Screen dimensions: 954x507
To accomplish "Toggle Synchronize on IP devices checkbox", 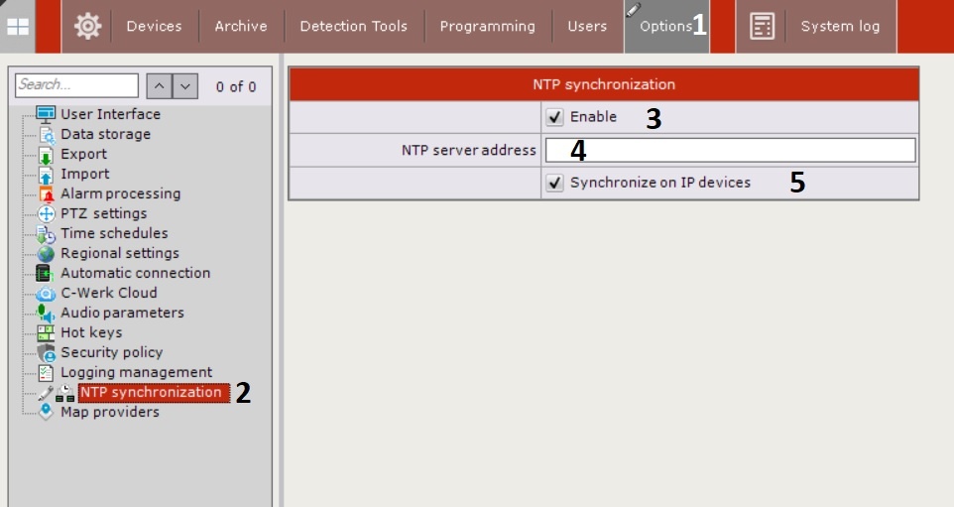I will 555,183.
